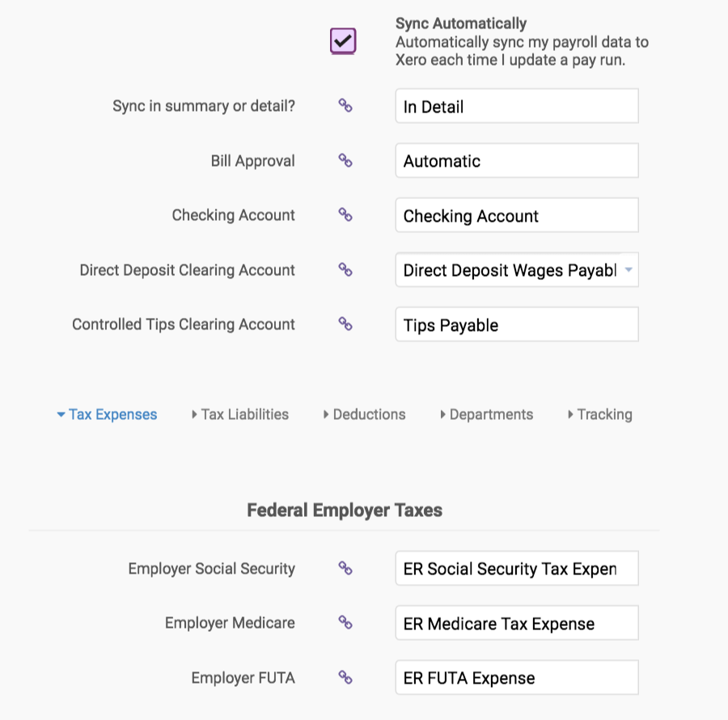Click the link icon next to Employer Social Security
This screenshot has width=728, height=720.
tap(345, 568)
